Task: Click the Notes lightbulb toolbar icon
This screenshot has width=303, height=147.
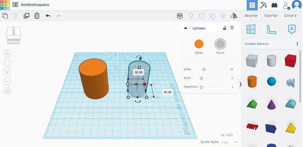Action: click(191, 15)
